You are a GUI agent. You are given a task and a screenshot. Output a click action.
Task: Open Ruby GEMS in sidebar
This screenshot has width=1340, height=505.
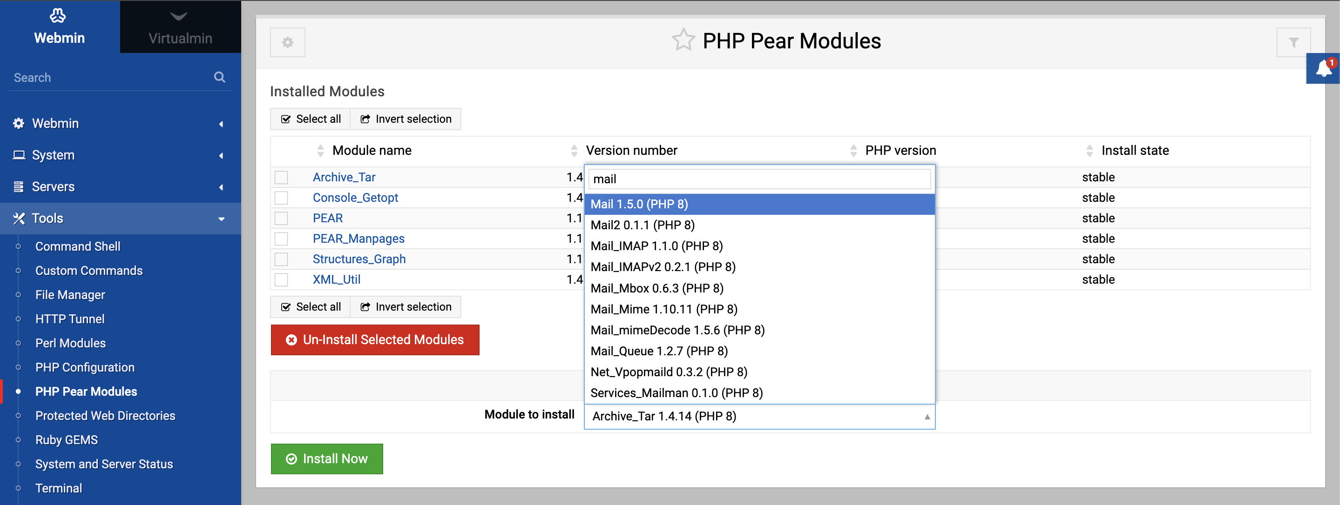tap(67, 440)
